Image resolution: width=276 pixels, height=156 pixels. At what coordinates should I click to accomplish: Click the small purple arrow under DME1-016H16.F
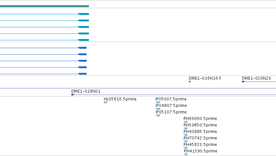pos(190,82)
